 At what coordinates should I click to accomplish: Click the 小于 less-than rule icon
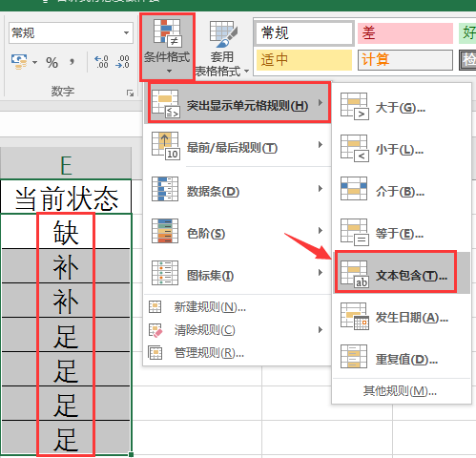click(x=355, y=148)
